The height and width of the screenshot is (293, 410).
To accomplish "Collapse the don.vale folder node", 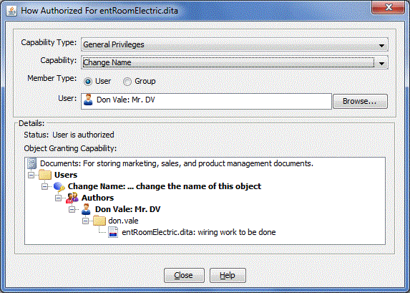I will pyautogui.click(x=85, y=221).
